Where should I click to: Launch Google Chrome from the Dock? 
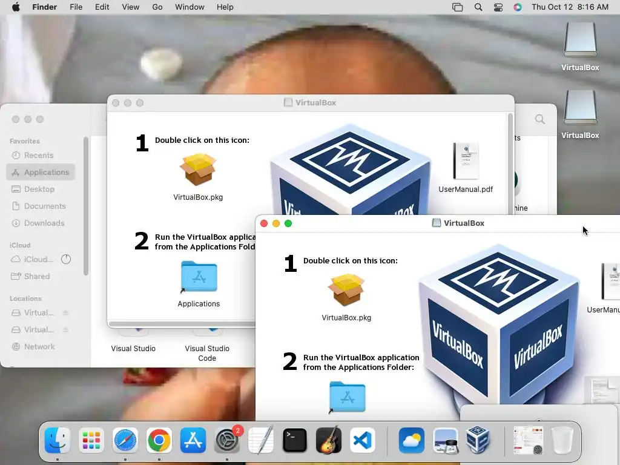coord(159,440)
